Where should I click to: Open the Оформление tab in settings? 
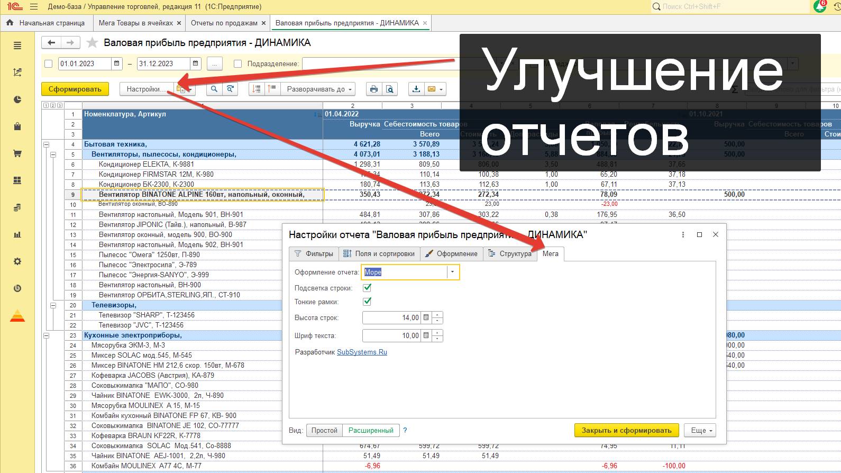pyautogui.click(x=451, y=254)
